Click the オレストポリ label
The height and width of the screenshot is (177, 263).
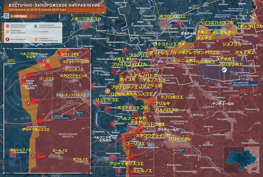coord(224,32)
